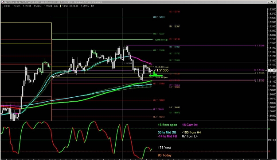
Task: Select the S1 support level label
Action: point(174,113)
